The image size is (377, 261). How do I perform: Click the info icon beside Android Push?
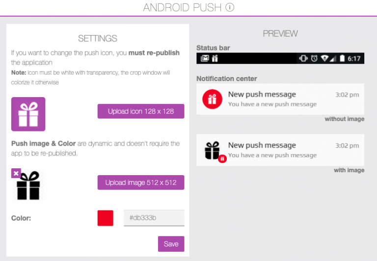230,7
